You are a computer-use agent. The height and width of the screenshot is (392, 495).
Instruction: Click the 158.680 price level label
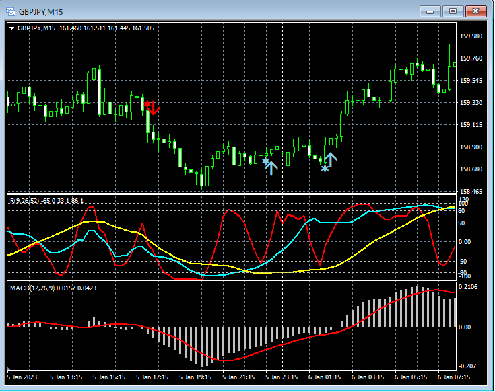(x=471, y=169)
